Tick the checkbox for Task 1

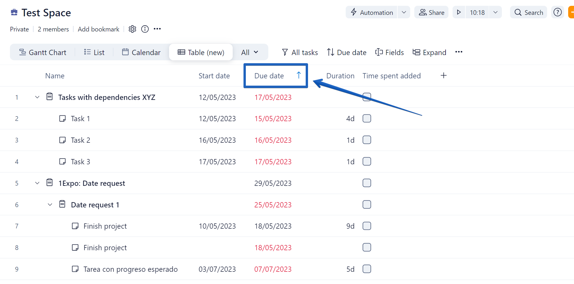tap(367, 119)
